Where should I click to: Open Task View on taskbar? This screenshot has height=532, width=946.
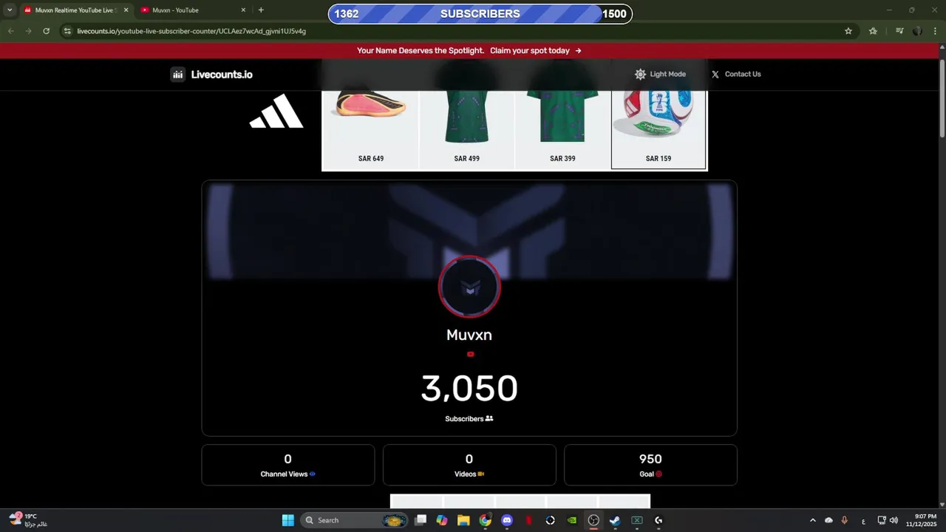(x=421, y=520)
